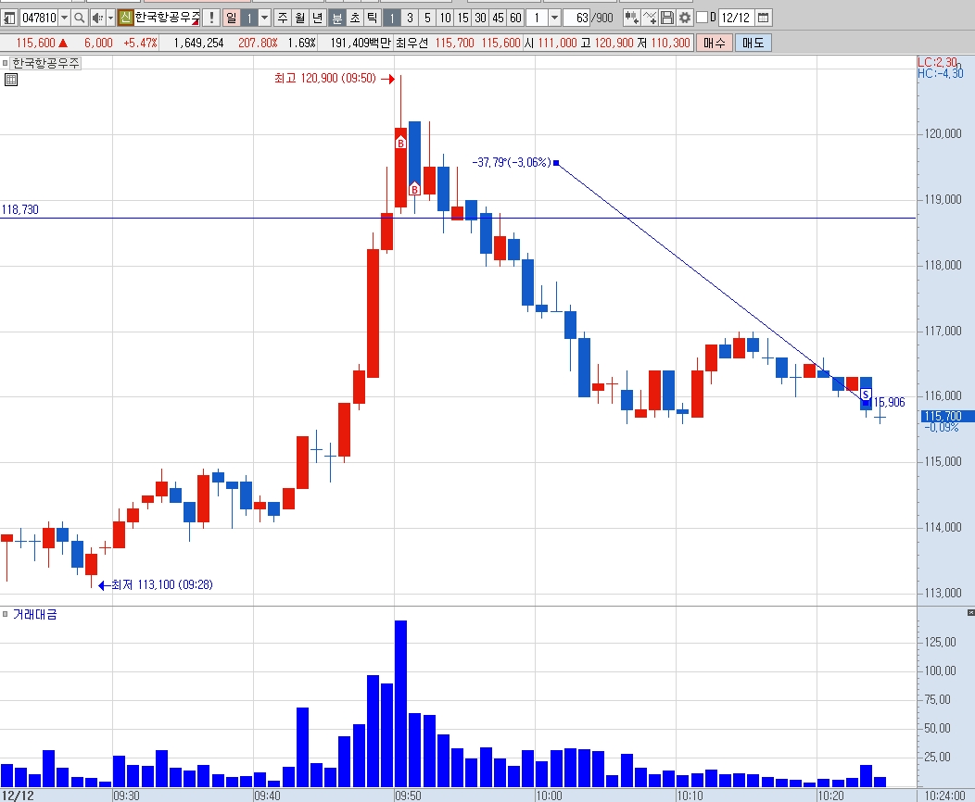Toggle the D checkbox next to date
Viewport: 975px width, 802px height.
pos(702,18)
